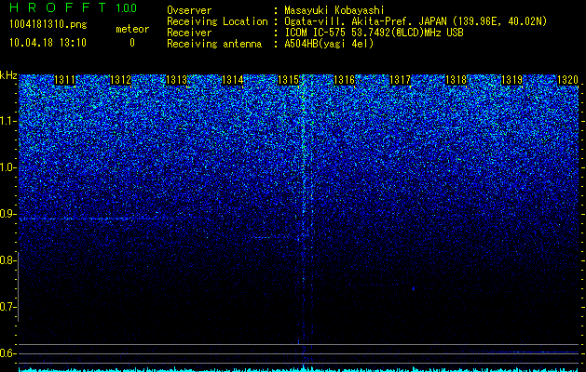Select the filename 1004181310.png

click(x=48, y=25)
